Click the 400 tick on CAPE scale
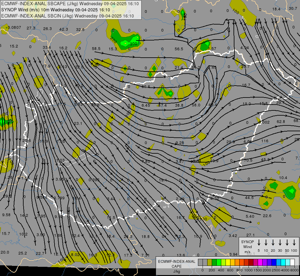The width and height of the screenshot is (300, 276). coord(221,270)
